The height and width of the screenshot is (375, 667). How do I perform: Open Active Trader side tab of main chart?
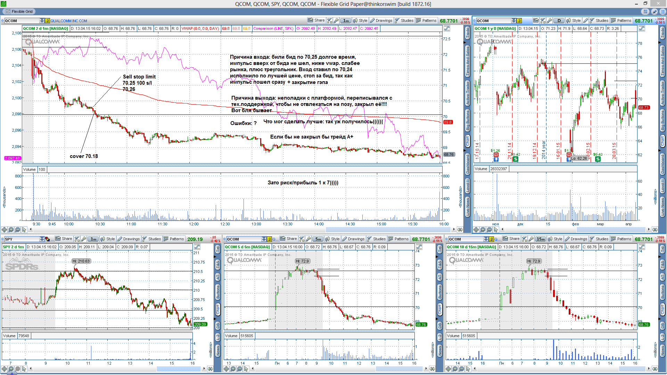[468, 93]
